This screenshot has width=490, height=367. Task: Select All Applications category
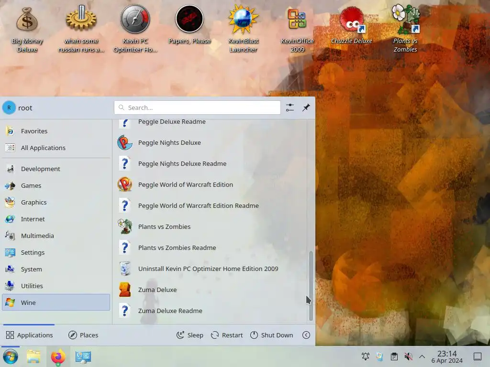pos(56,148)
